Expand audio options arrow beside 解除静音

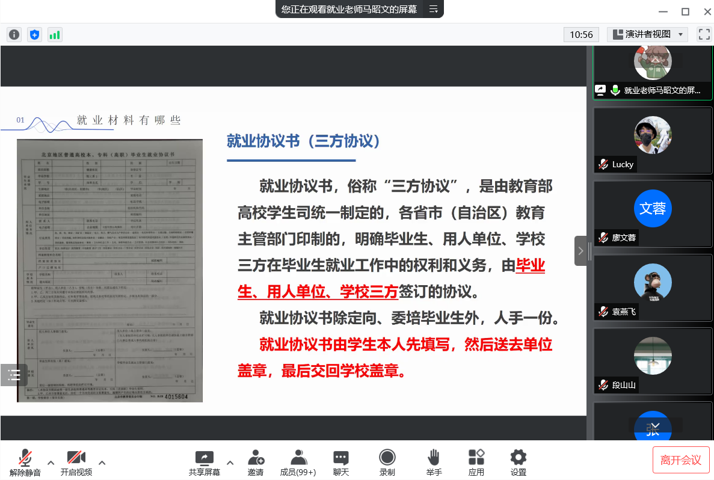pyautogui.click(x=51, y=463)
